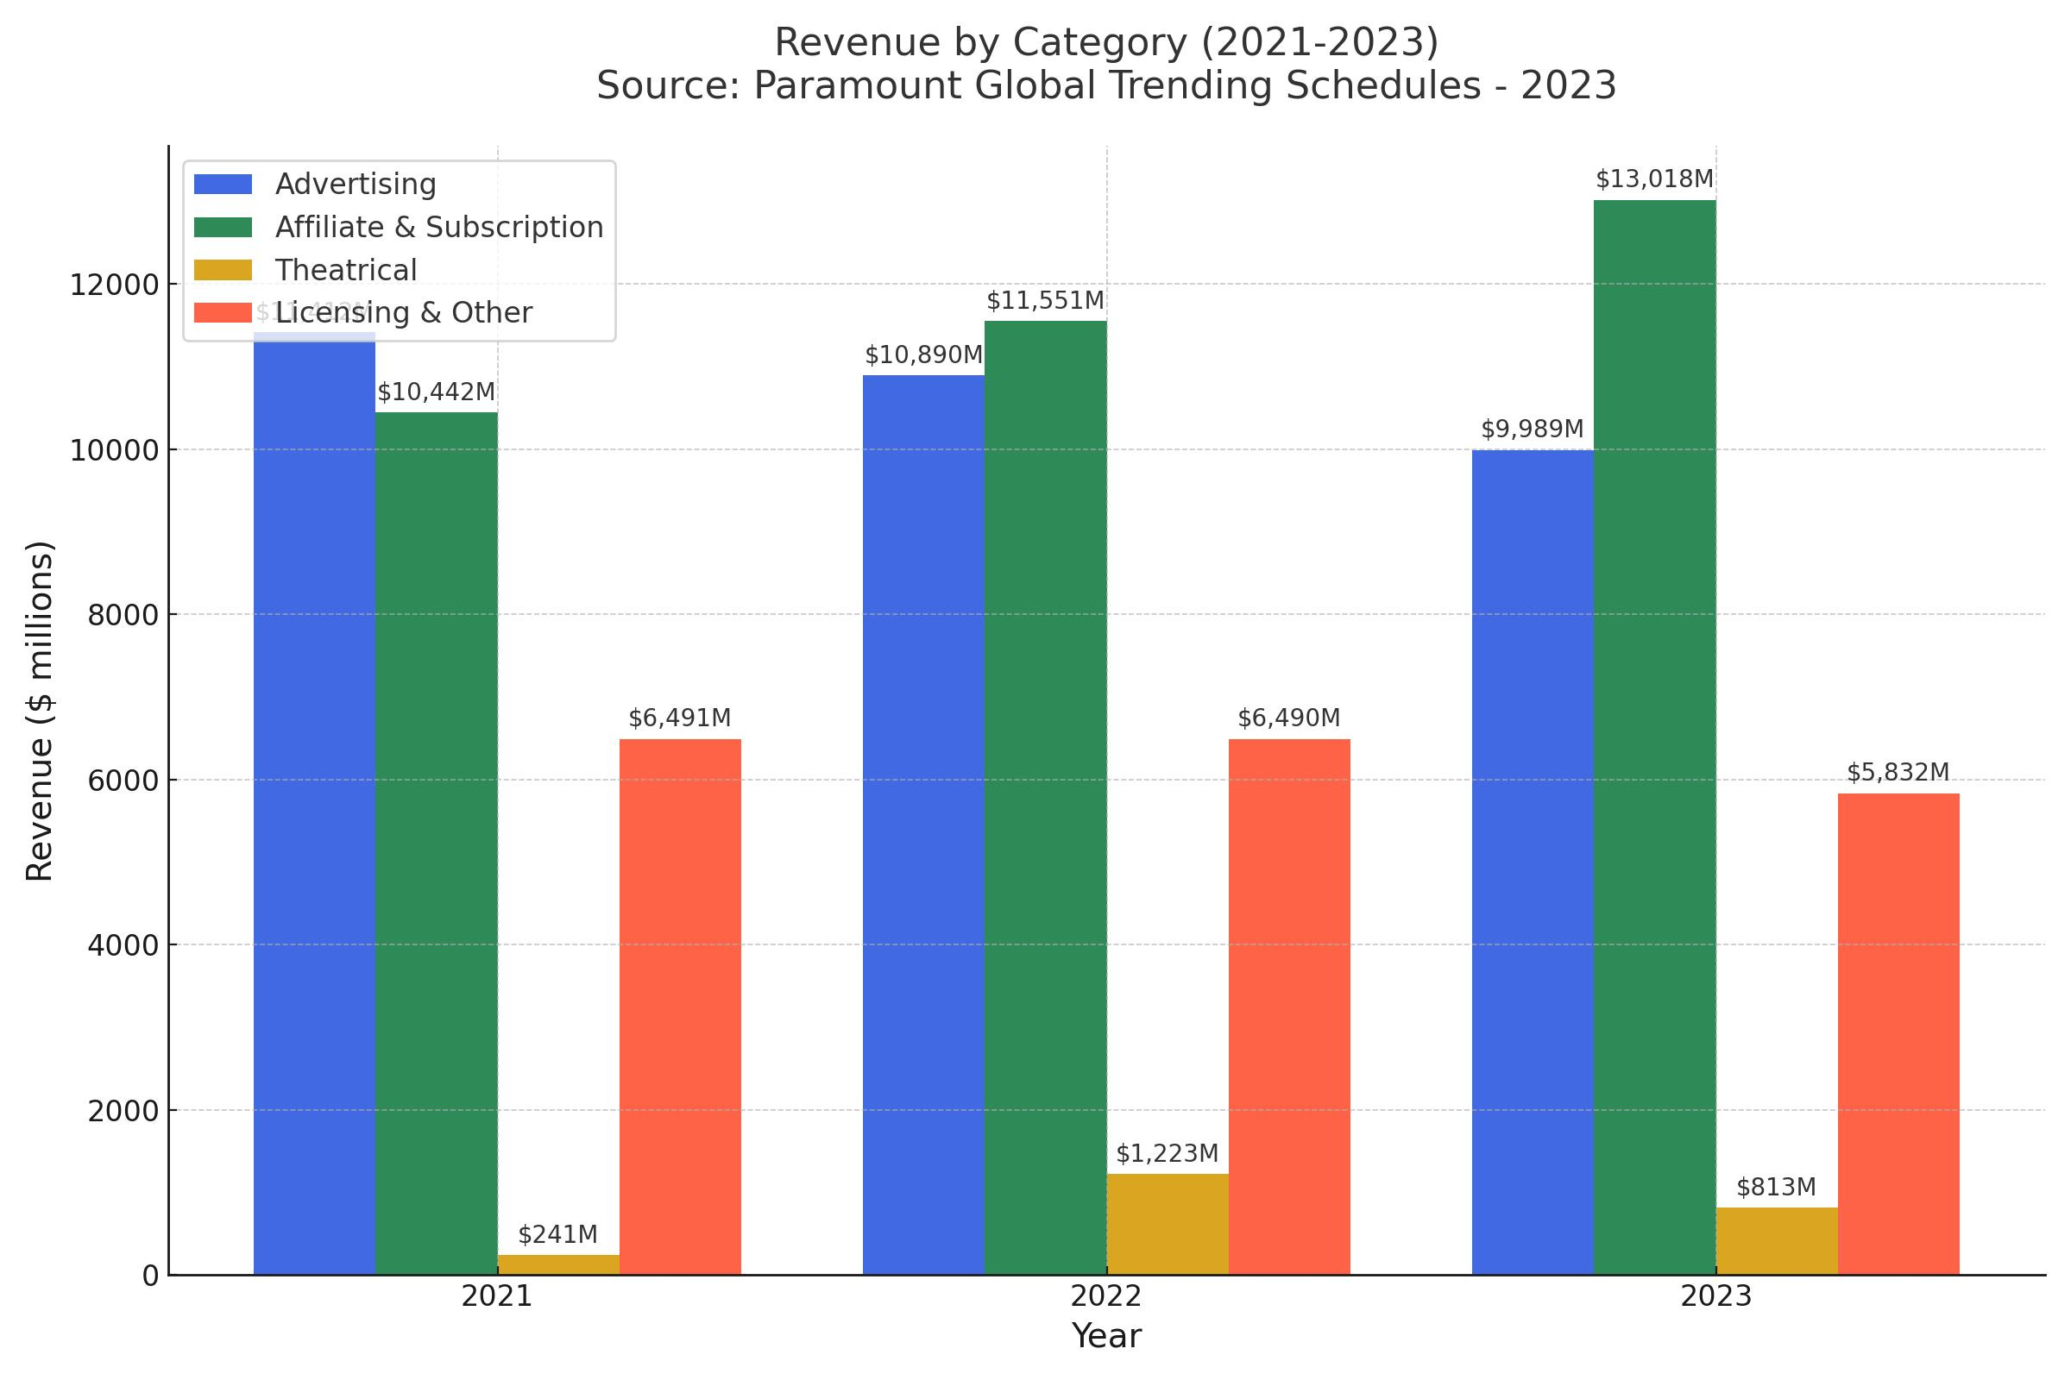2071x1380 pixels.
Task: Click the $6,491M data label
Action: [680, 718]
